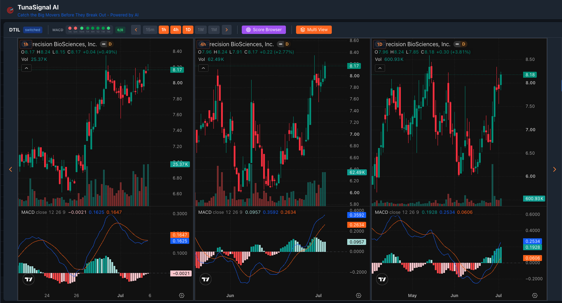The height and width of the screenshot is (303, 562).
Task: Click the 0.2634 signal value axis label
Action: 357,225
